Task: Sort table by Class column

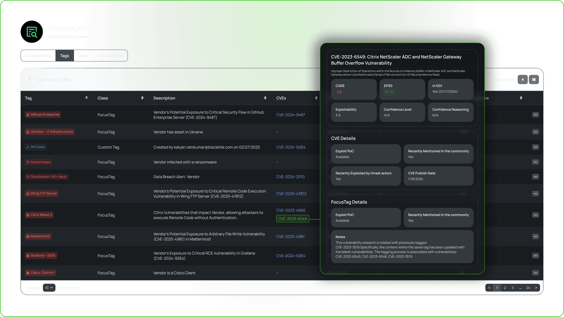Action: coord(142,98)
